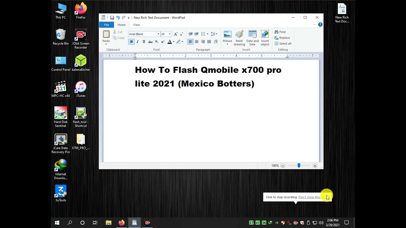406x228 pixels.
Task: Open the Paragraph settings dialog
Action: [x=216, y=42]
